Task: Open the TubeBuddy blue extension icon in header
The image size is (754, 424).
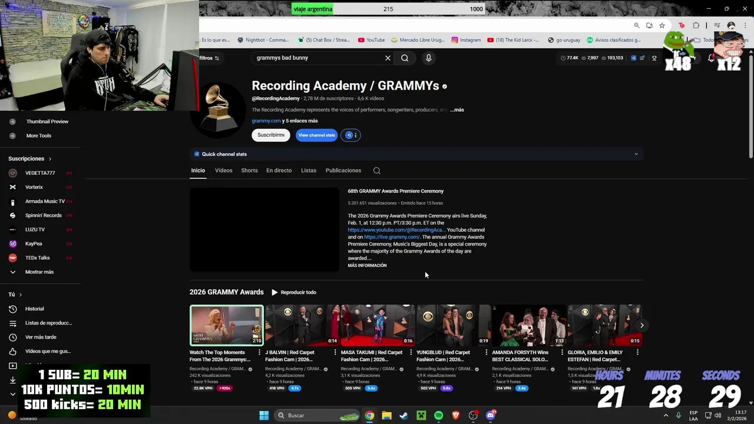Action: coord(634,58)
